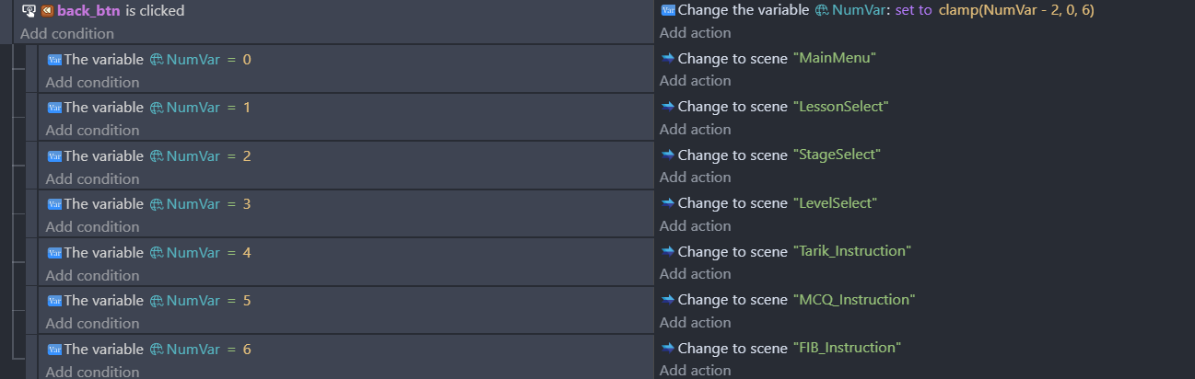Click the arrow icon for the MainMenu scene change
The image size is (1195, 379).
pyautogui.click(x=668, y=58)
